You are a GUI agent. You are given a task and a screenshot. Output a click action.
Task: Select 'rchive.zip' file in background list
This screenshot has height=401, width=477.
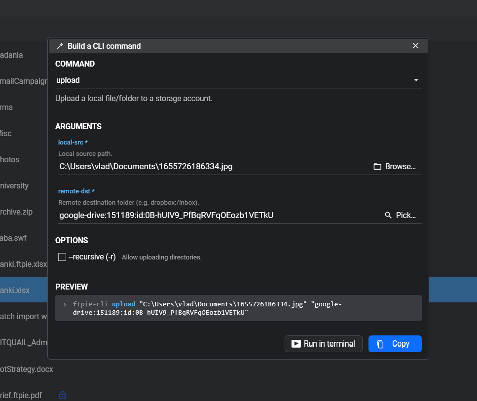coord(16,212)
